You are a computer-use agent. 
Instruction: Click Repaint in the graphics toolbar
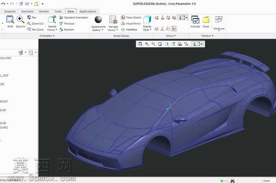[160, 44]
